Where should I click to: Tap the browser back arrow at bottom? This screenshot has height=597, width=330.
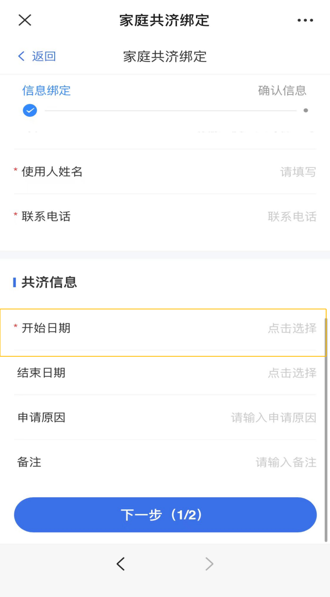121,564
